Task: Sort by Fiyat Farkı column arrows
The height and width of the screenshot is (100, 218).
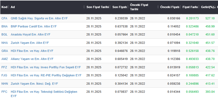Action: point(199,7)
